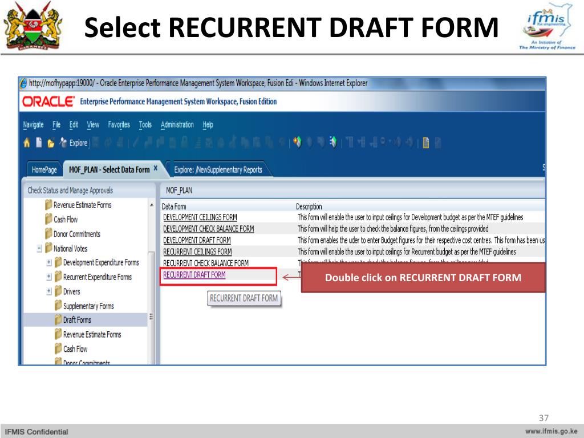The width and height of the screenshot is (584, 438).
Task: Open the DEVELOPMENT DRAFT FORM link
Action: (x=197, y=240)
